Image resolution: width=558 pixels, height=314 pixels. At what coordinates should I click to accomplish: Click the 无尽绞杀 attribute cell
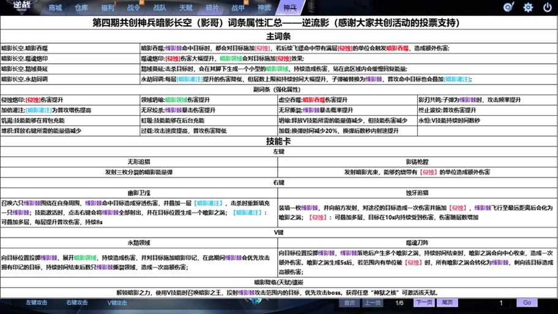[209, 110]
